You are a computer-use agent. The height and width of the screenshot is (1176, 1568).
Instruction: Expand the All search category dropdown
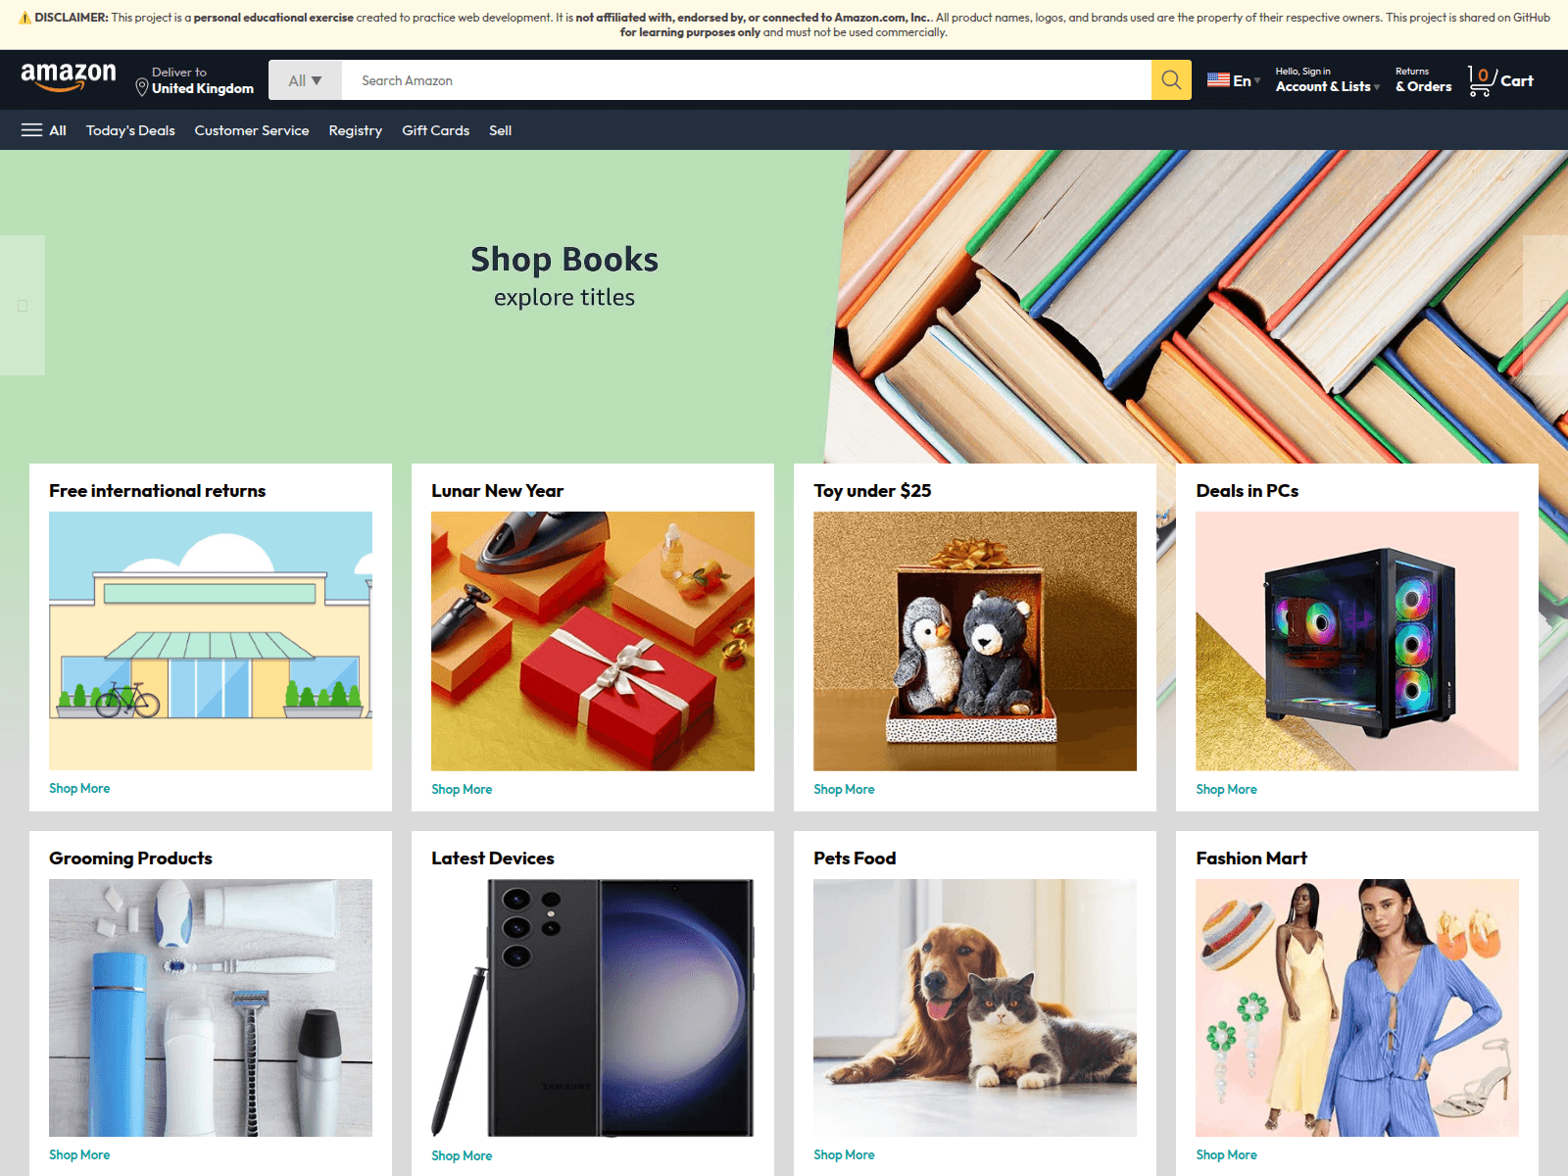[305, 80]
